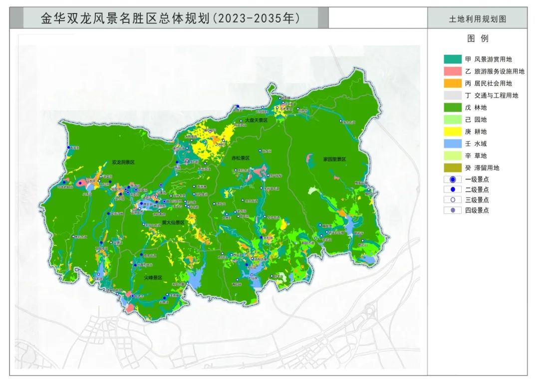The width and height of the screenshot is (539, 381).
Task: Click the 一级景点 legend text
Action: pos(477,180)
